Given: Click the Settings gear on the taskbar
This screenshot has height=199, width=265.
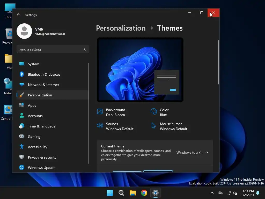Looking at the screenshot, I should click(x=156, y=193).
